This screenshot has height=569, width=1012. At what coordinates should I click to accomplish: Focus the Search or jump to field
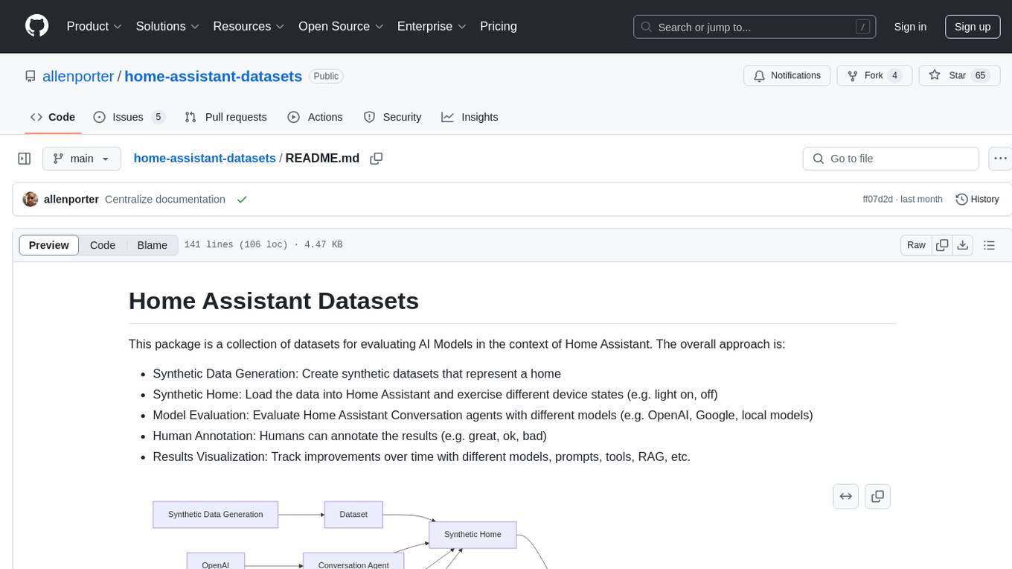tap(755, 27)
